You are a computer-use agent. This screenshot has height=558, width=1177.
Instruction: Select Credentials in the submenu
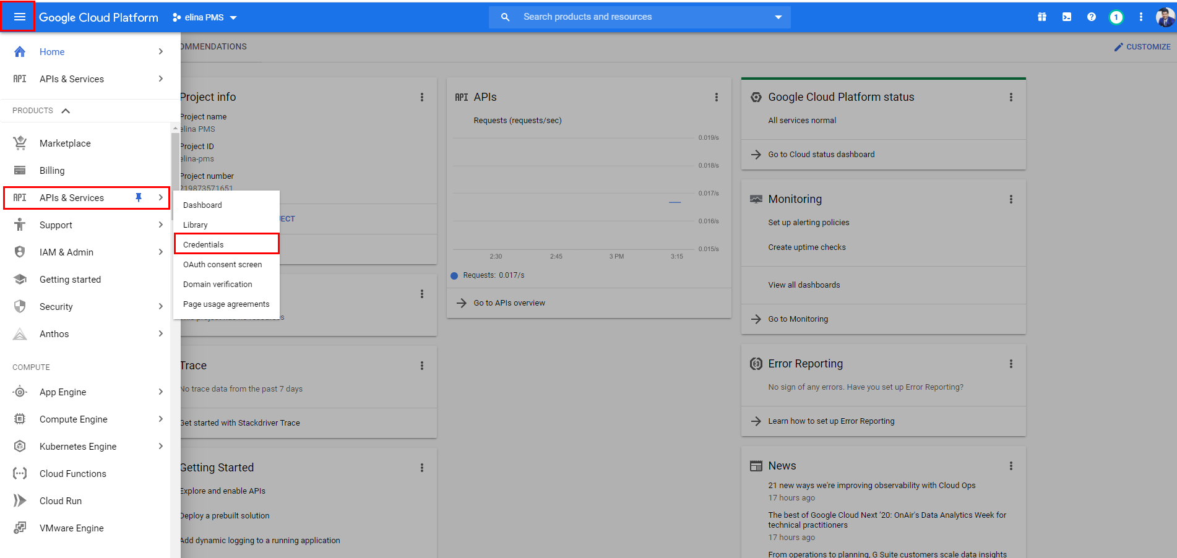[x=226, y=244]
